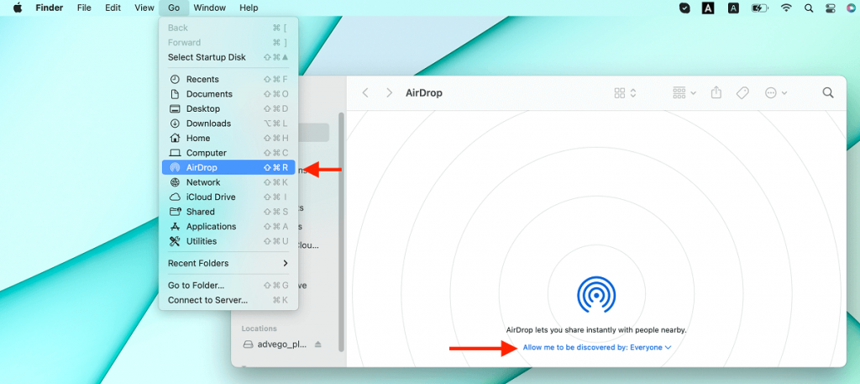Open Shared from the Go menu

point(228,212)
